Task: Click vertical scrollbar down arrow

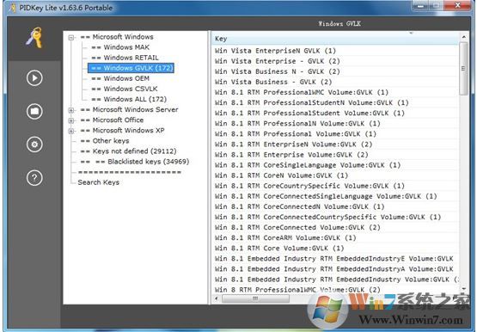Action: pos(463,288)
